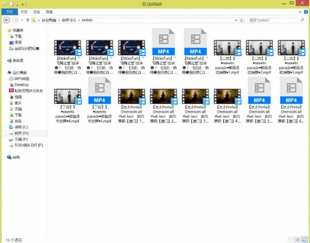
Task: Switch to the 共享 ribbon tab
Action: tap(36, 12)
